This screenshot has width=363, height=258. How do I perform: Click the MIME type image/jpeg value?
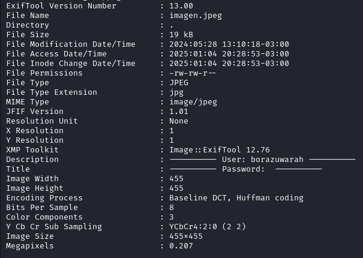point(193,102)
